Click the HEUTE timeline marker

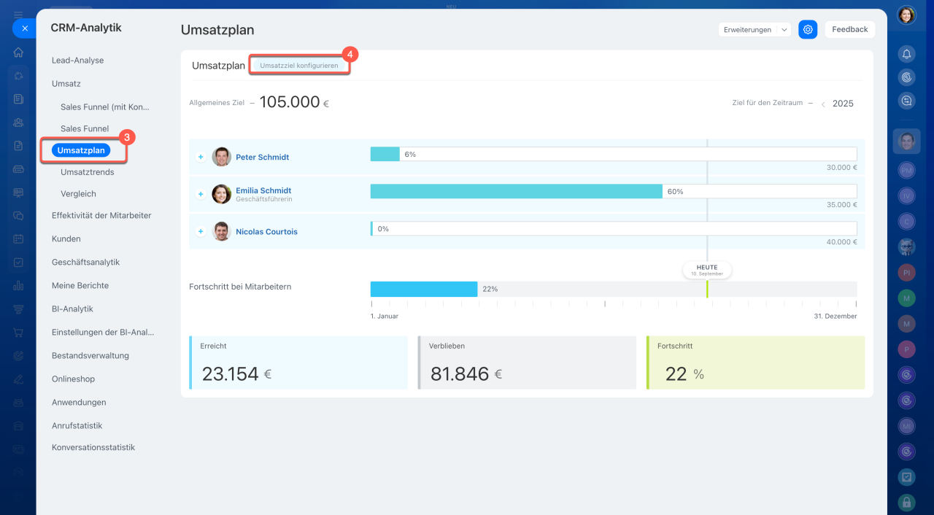point(706,270)
